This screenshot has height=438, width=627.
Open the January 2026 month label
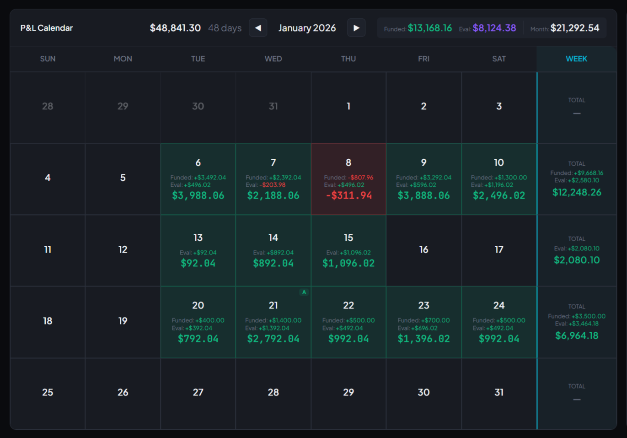[307, 28]
